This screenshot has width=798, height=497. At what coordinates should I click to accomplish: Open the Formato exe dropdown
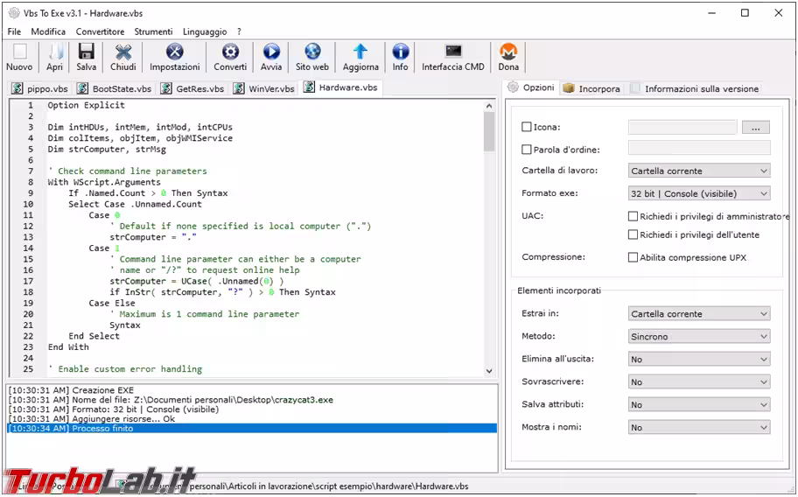tap(699, 193)
